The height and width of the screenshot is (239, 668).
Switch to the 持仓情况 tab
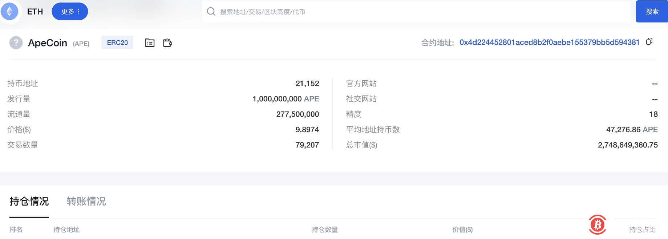click(x=29, y=201)
